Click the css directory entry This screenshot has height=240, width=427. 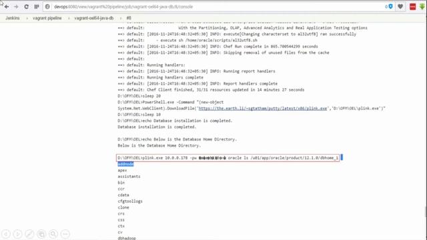(121, 220)
